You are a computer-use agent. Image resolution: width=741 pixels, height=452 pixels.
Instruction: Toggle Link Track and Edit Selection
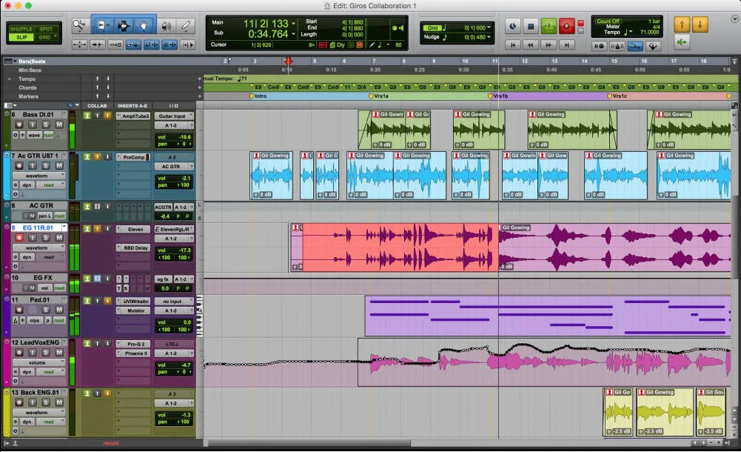[x=170, y=44]
